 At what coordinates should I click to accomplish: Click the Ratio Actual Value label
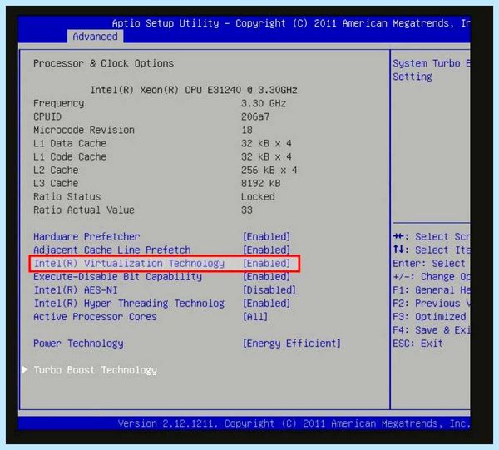(84, 210)
